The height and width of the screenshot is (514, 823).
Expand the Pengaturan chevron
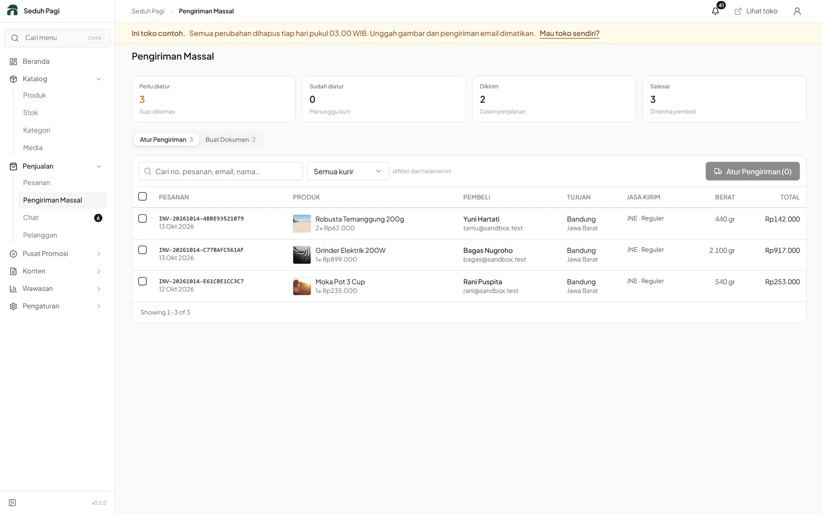tap(99, 306)
